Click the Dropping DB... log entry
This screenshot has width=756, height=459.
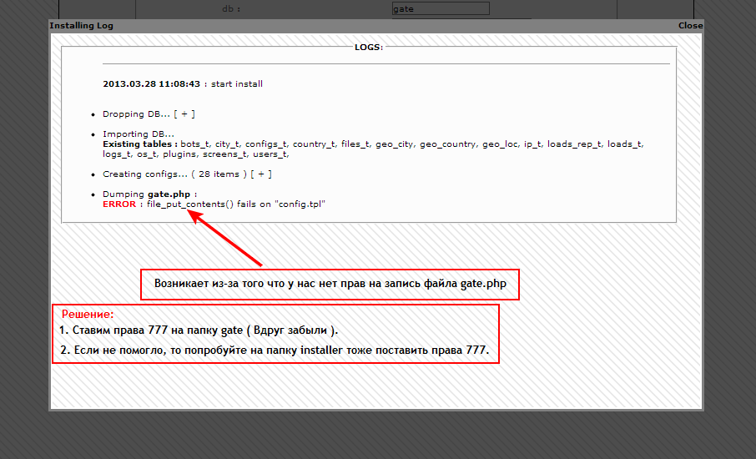[x=136, y=114]
